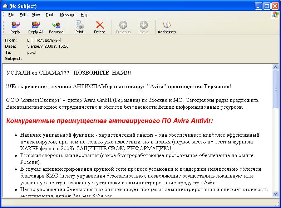Click bullet starting Наличие уникальной функции
The height and width of the screenshot is (208, 281).
[x=140, y=142]
